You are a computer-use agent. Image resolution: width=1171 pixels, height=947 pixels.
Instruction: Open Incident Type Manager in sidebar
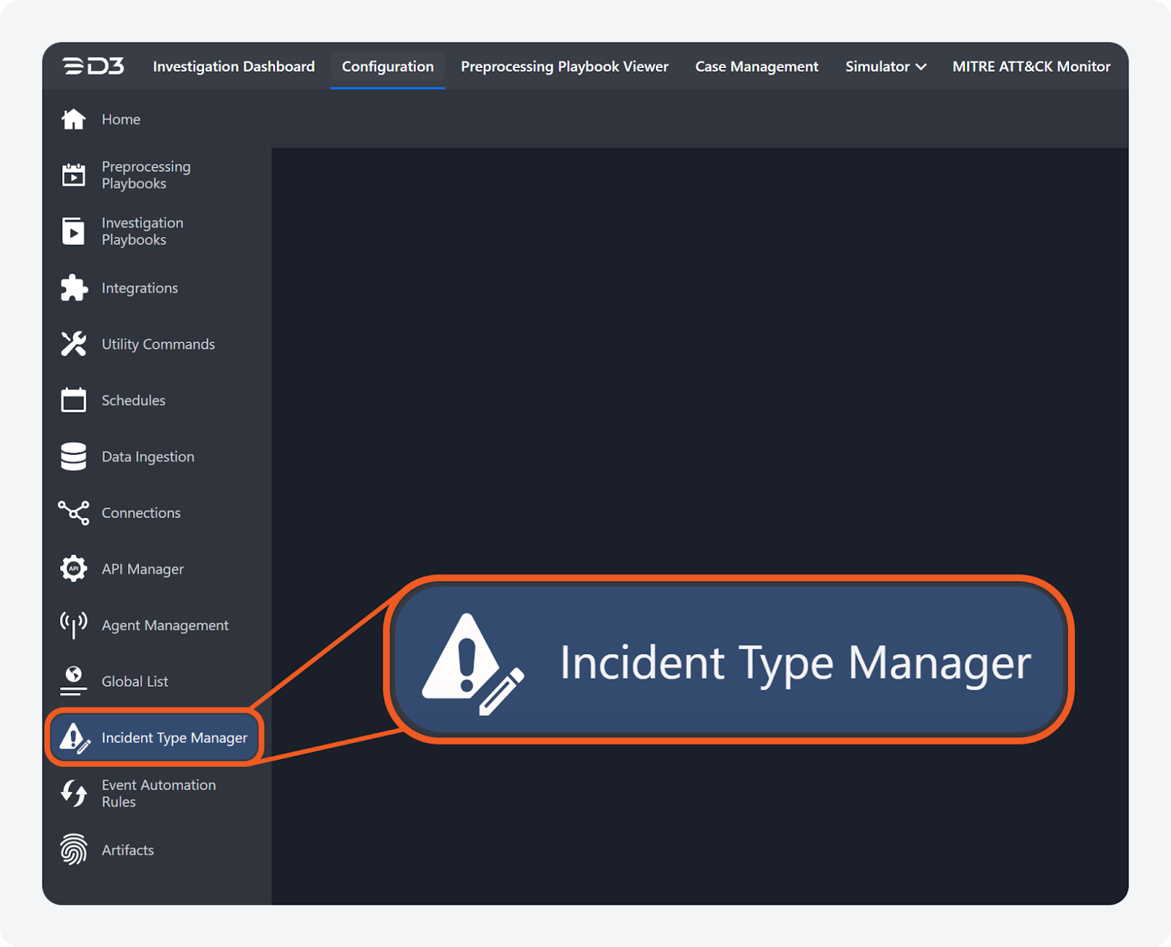pos(173,738)
